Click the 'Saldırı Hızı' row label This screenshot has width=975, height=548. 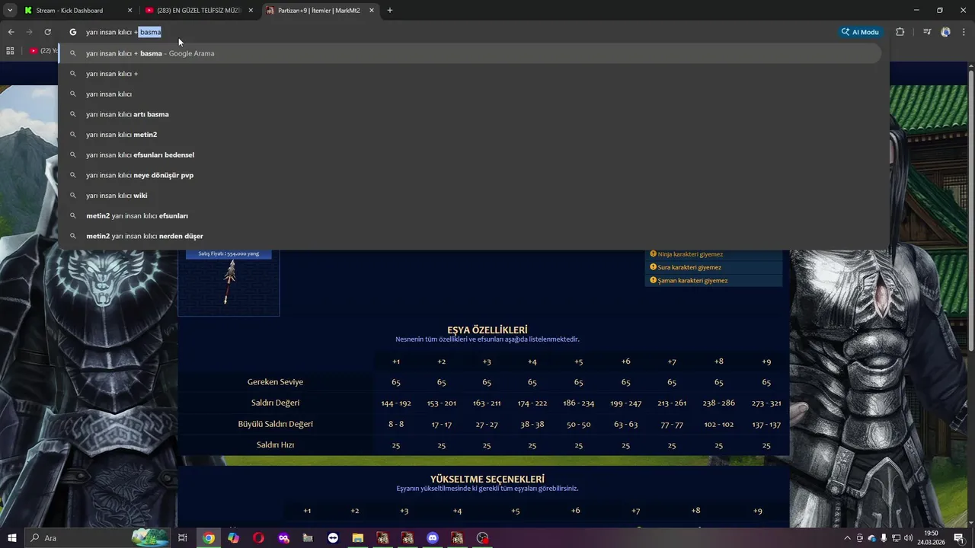[x=275, y=444]
